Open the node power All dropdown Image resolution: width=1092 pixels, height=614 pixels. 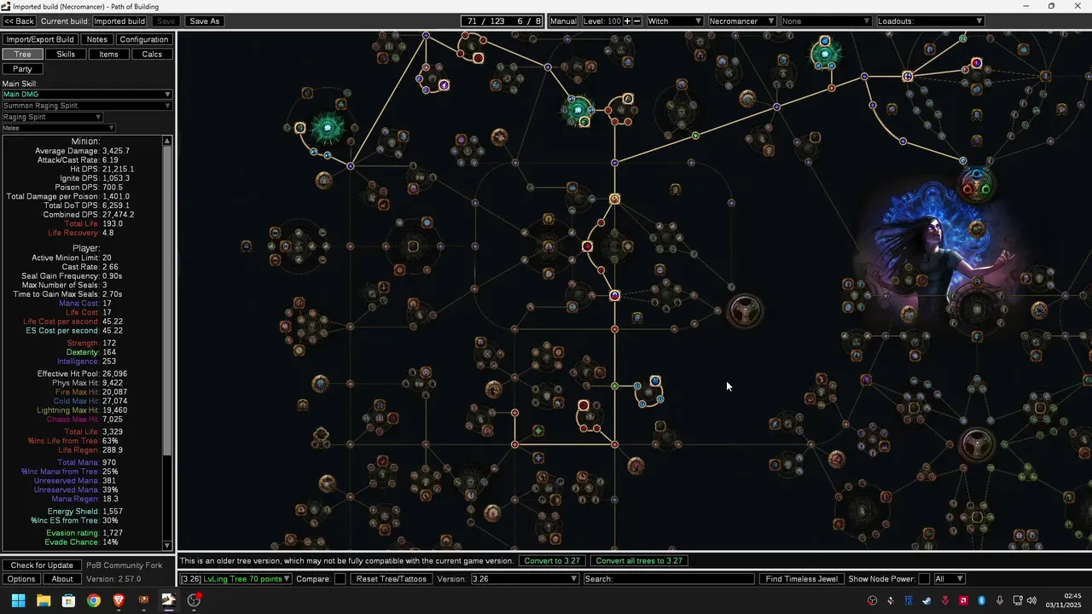pyautogui.click(x=950, y=579)
